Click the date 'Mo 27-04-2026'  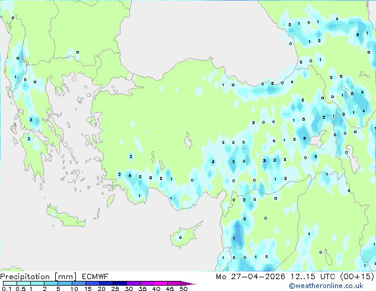pyautogui.click(x=250, y=277)
